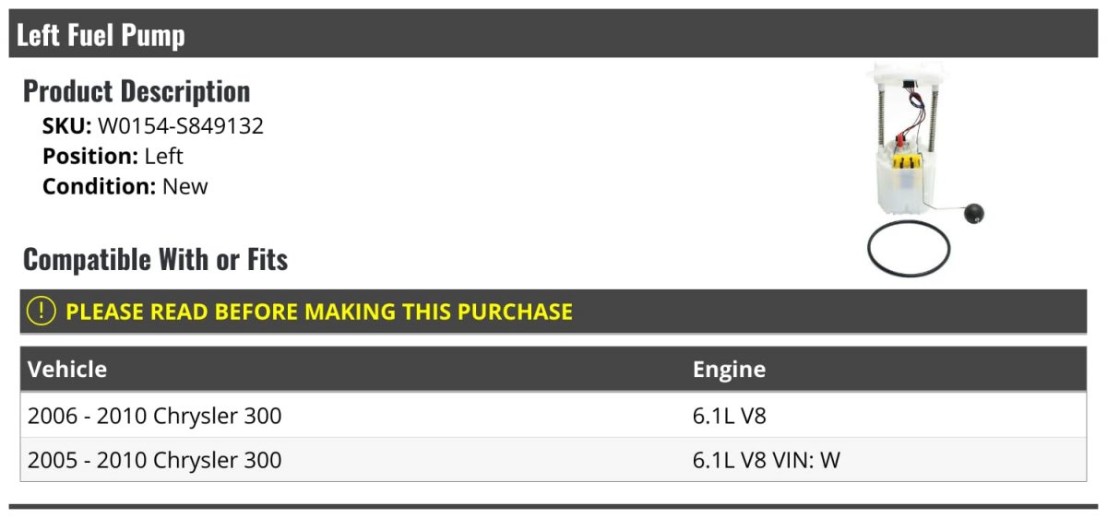1107x518 pixels.
Task: Click the SKU number W0154-S849132
Action: (181, 126)
